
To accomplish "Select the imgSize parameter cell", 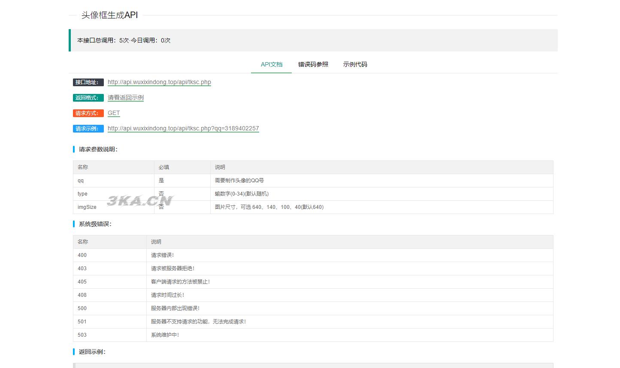I will (x=87, y=207).
